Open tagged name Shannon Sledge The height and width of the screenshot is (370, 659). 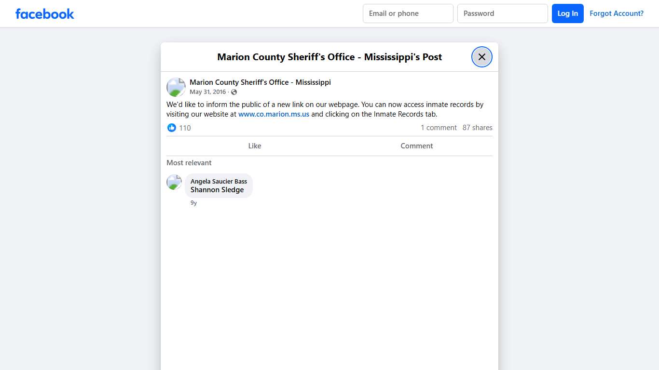(x=217, y=190)
